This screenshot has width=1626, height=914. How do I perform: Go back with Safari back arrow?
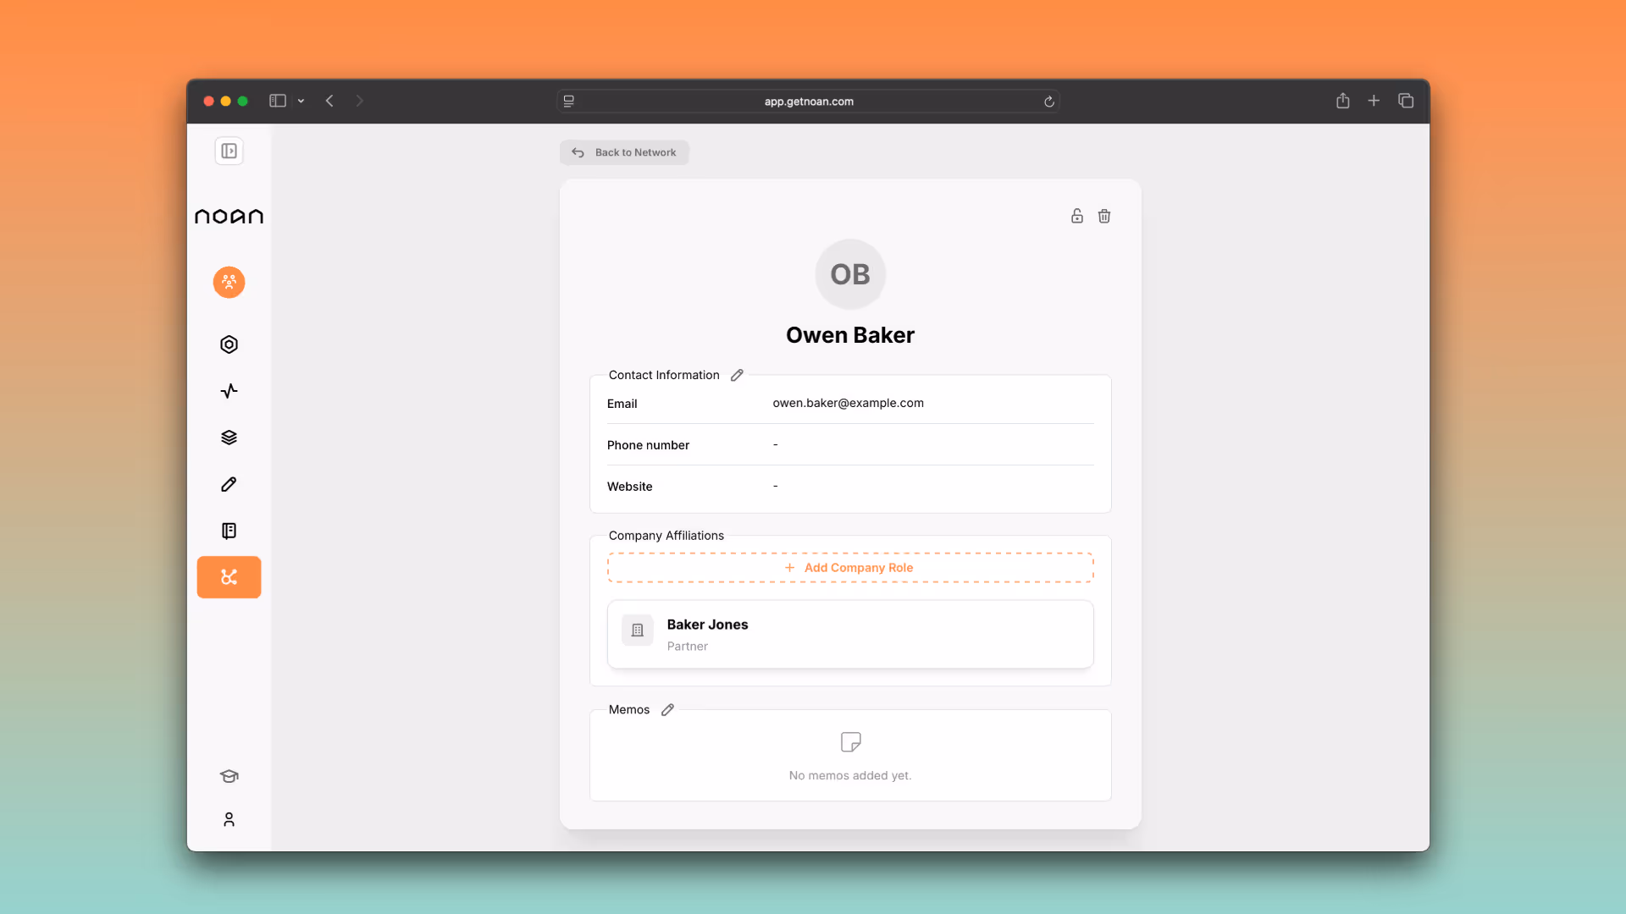(x=329, y=101)
